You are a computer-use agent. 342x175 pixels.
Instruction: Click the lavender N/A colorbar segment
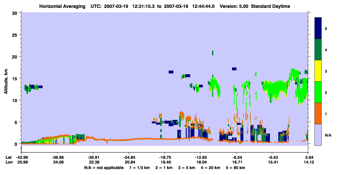pos(318,135)
